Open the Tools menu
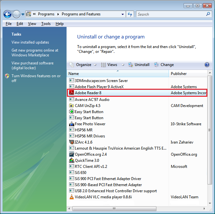 (46, 24)
